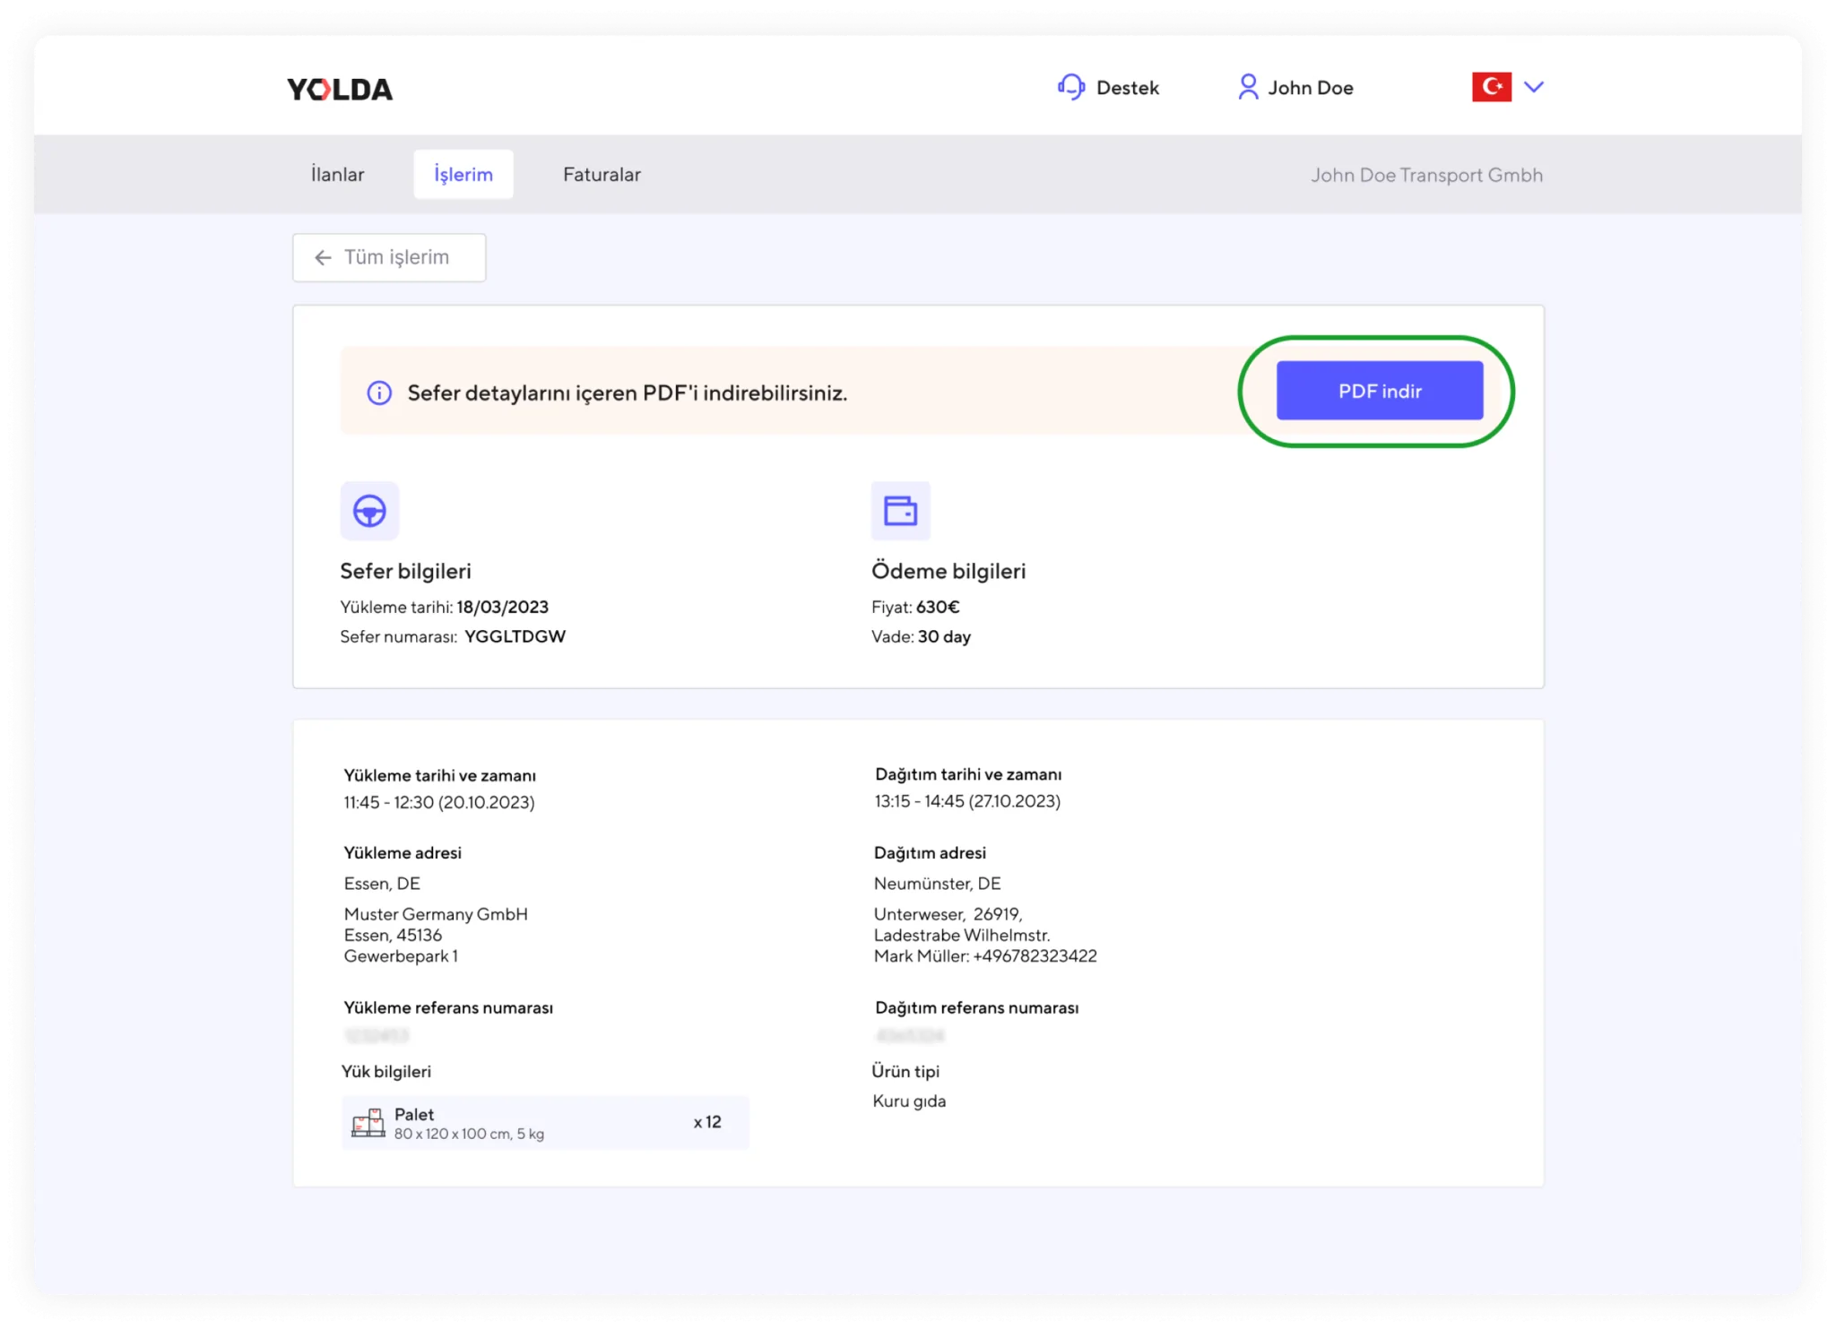Open Destek support link
The width and height of the screenshot is (1836, 1329).
(x=1127, y=88)
